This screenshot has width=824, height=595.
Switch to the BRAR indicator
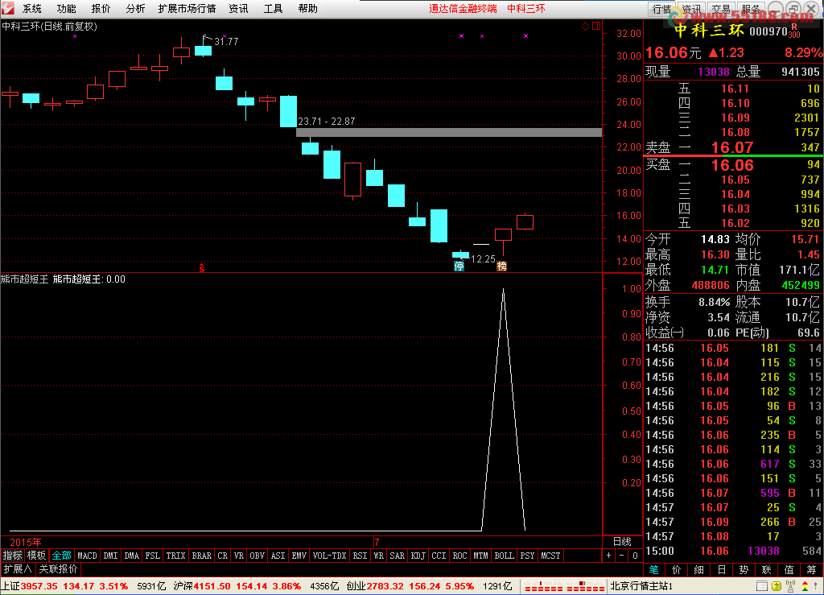click(202, 555)
